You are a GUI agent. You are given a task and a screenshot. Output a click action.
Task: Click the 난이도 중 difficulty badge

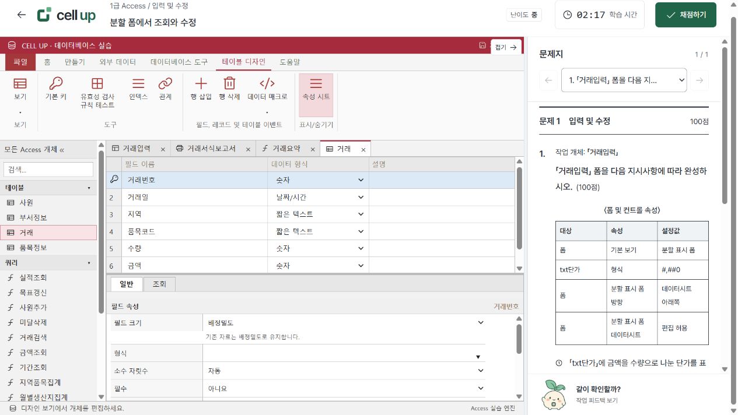(524, 15)
